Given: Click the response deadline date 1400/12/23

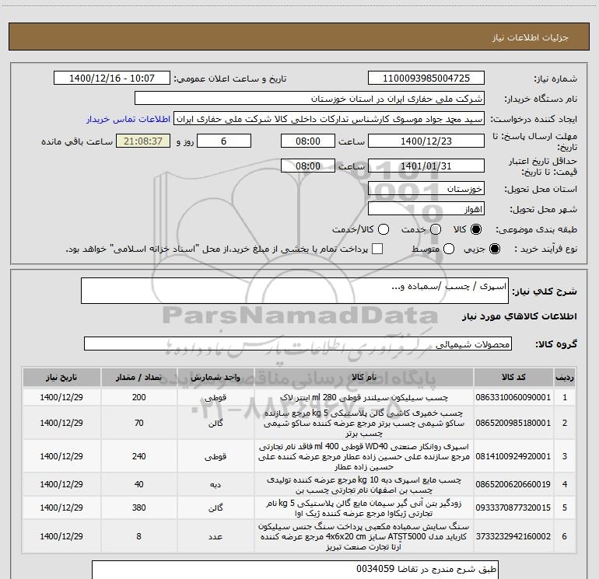Looking at the screenshot, I should 426,141.
